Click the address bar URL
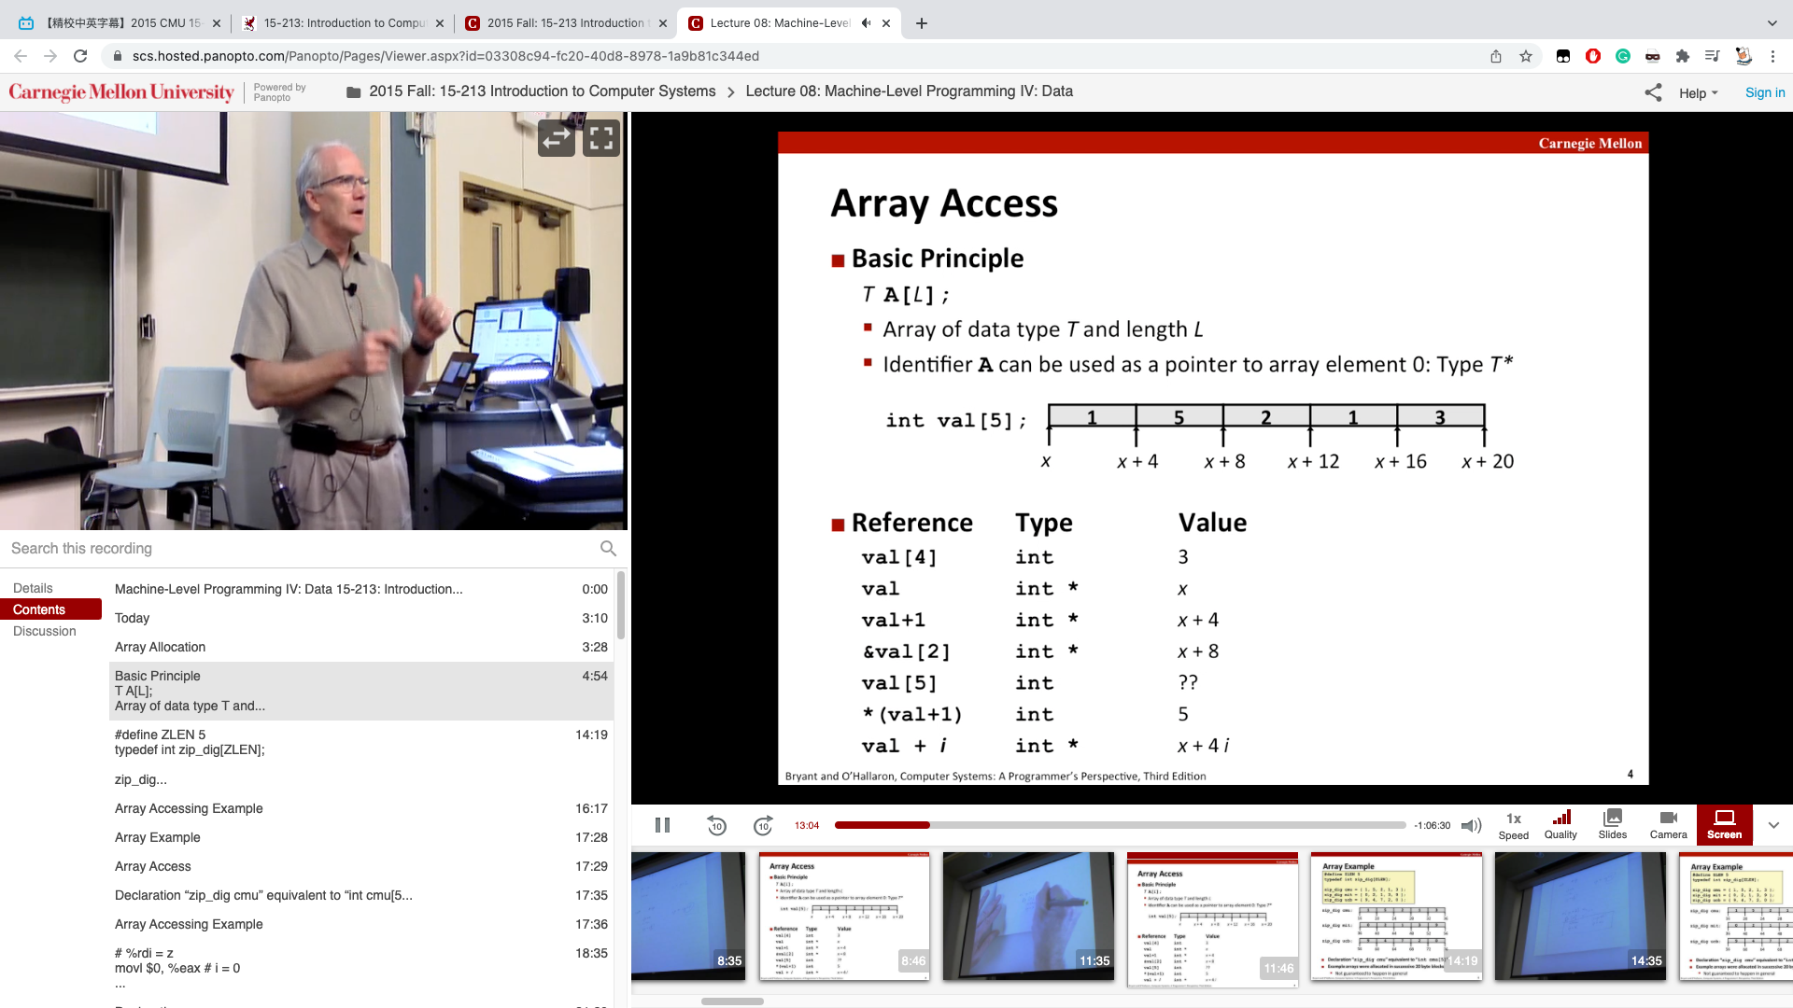Image resolution: width=1793 pixels, height=1008 pixels. (x=445, y=56)
